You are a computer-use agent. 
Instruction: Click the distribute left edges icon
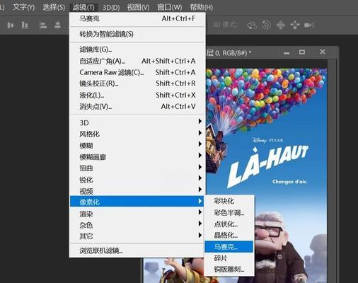point(43,25)
